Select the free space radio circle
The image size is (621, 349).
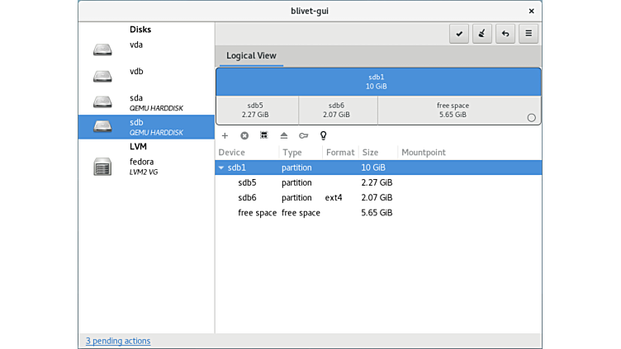532,117
